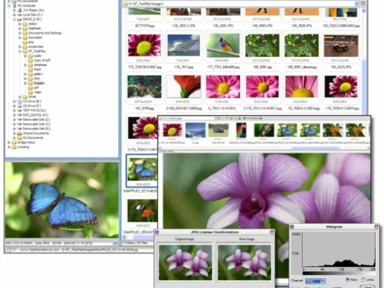
Task: Select parrot thumbnail in viewer filmstrip
Action: (241, 130)
